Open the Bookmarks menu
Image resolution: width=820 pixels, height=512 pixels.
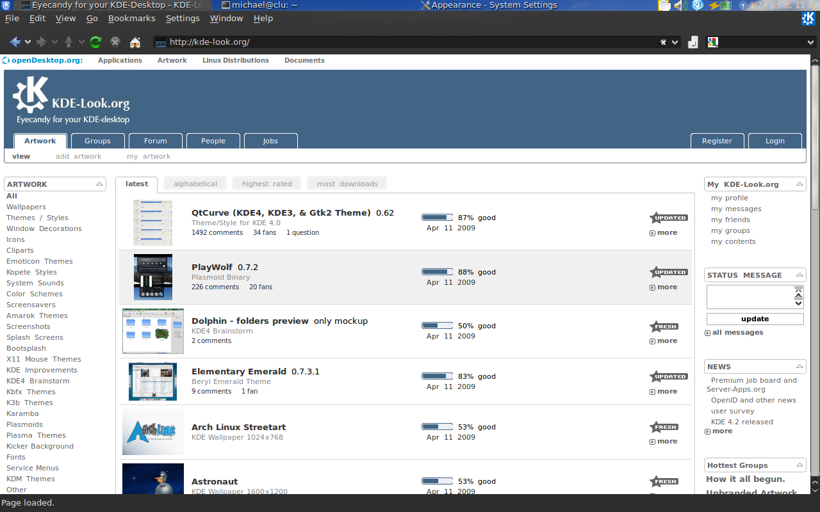[132, 19]
